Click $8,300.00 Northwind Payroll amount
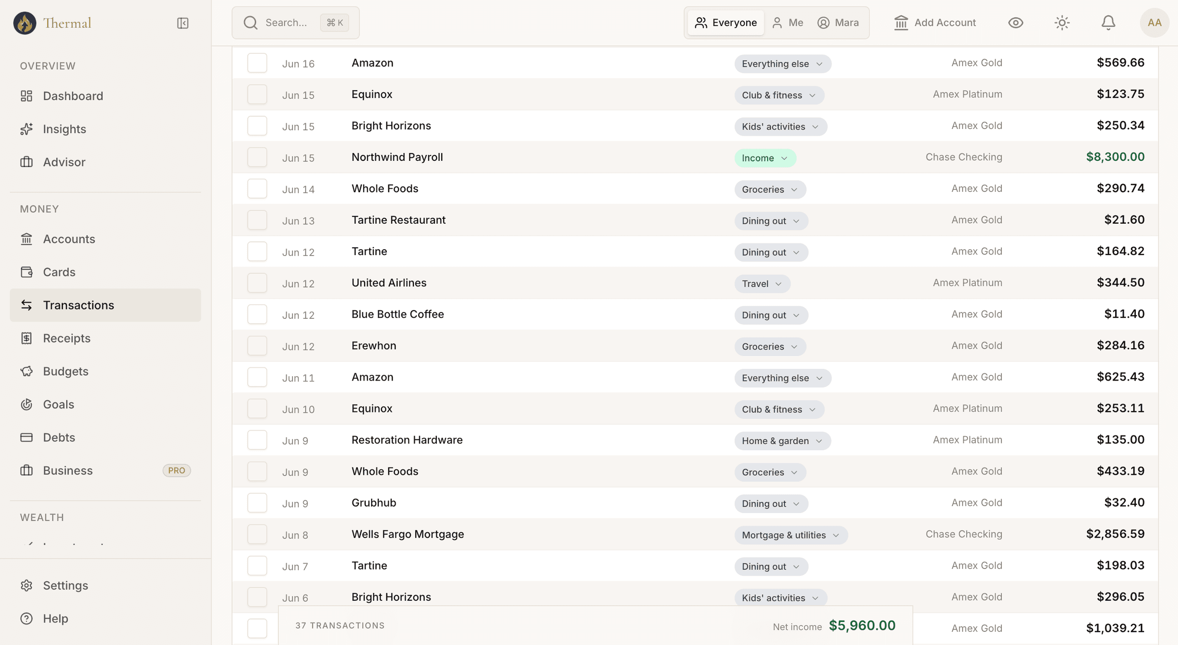This screenshot has width=1178, height=645. click(1115, 157)
